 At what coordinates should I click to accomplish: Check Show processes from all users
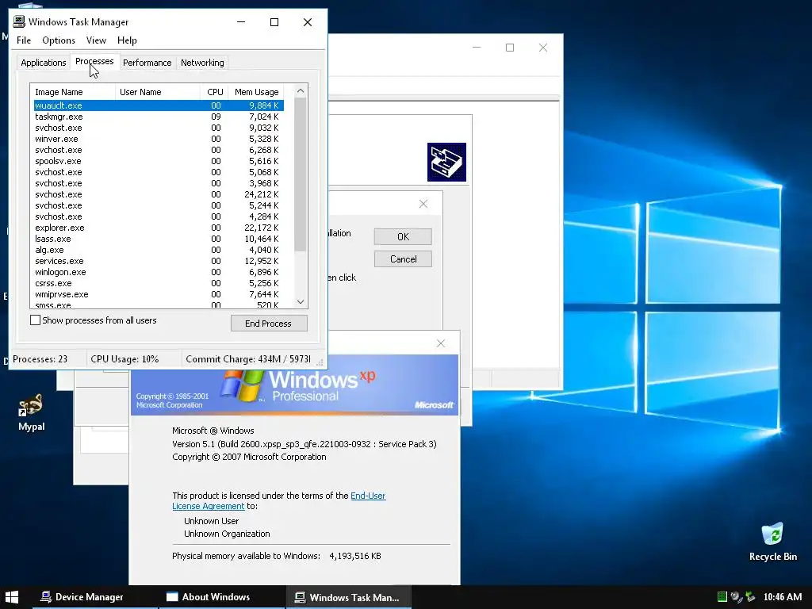point(35,320)
